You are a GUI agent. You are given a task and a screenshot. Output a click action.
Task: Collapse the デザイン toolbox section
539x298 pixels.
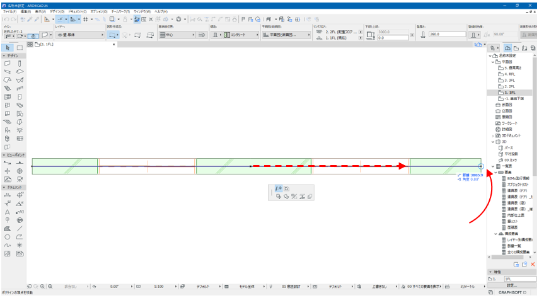click(x=4, y=55)
